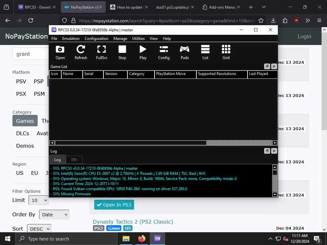Toggle the Games category filter
Image resolution: width=327 pixels, height=245 pixels.
coord(25,121)
